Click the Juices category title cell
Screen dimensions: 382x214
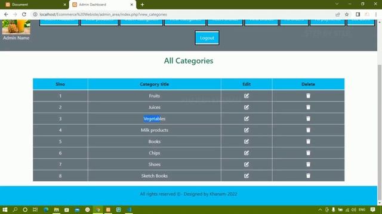155,107
